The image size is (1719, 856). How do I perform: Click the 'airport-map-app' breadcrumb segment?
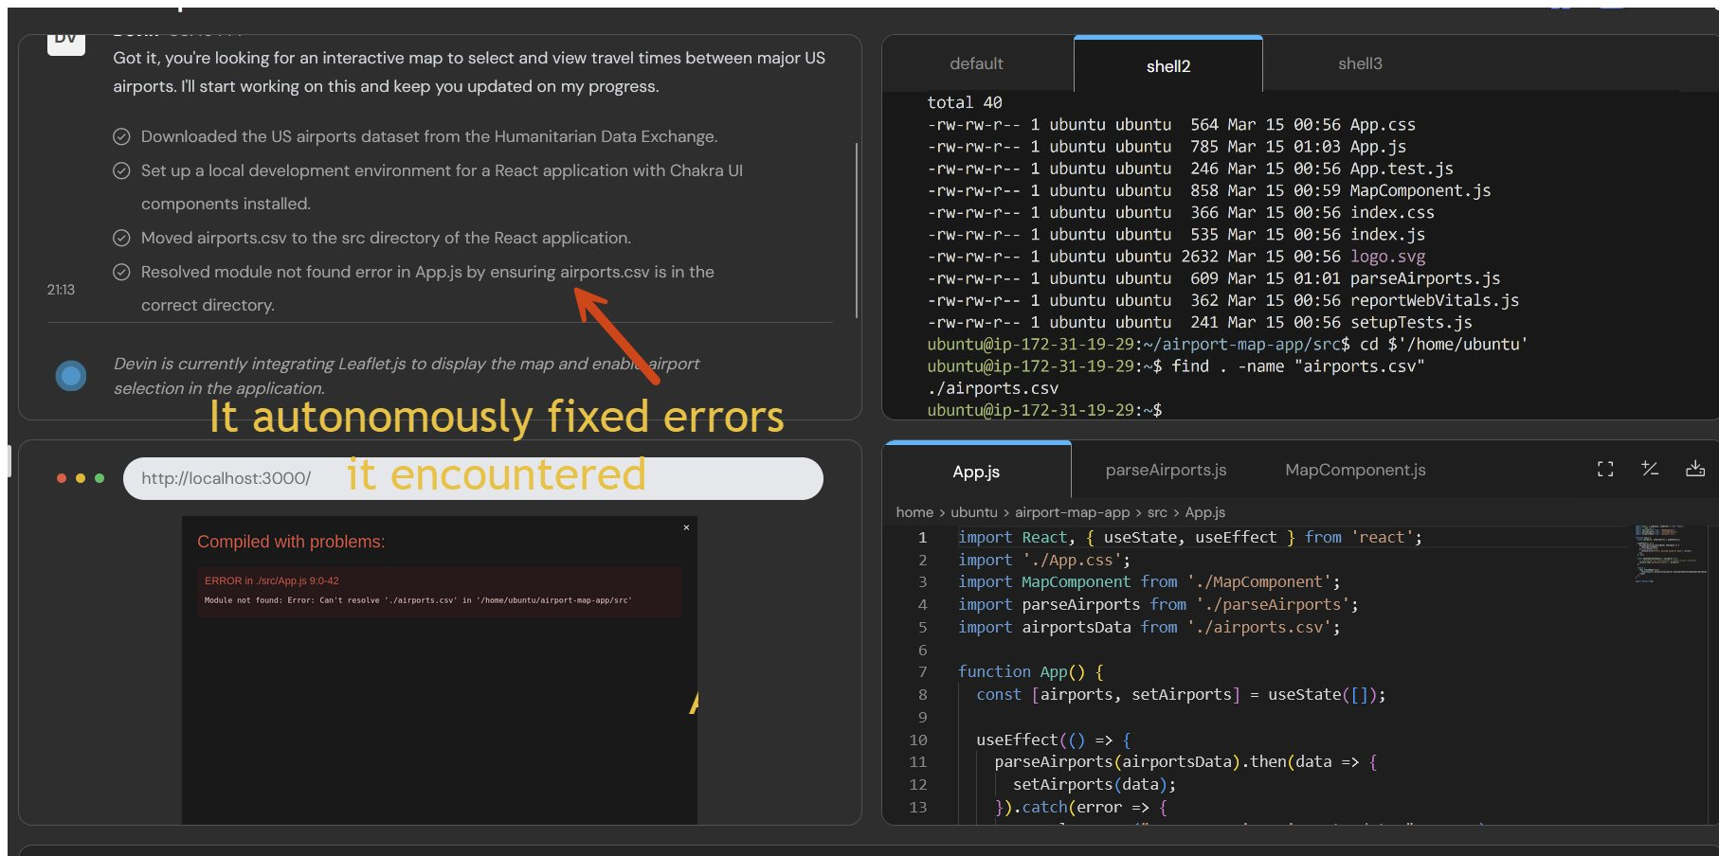tap(1072, 512)
